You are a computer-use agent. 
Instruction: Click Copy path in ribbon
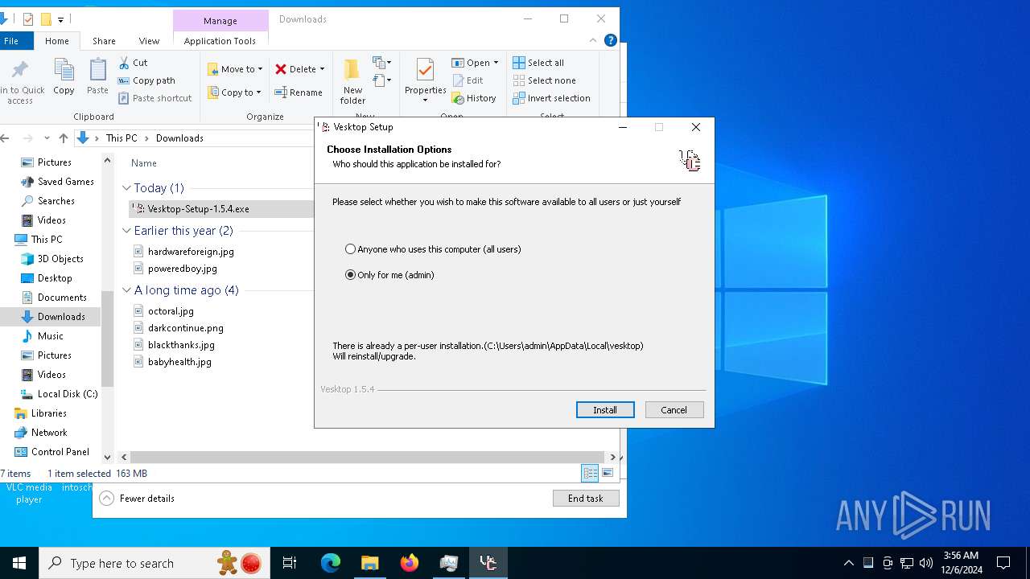point(146,80)
